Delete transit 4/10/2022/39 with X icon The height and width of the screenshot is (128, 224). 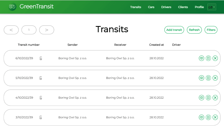[x=215, y=97]
